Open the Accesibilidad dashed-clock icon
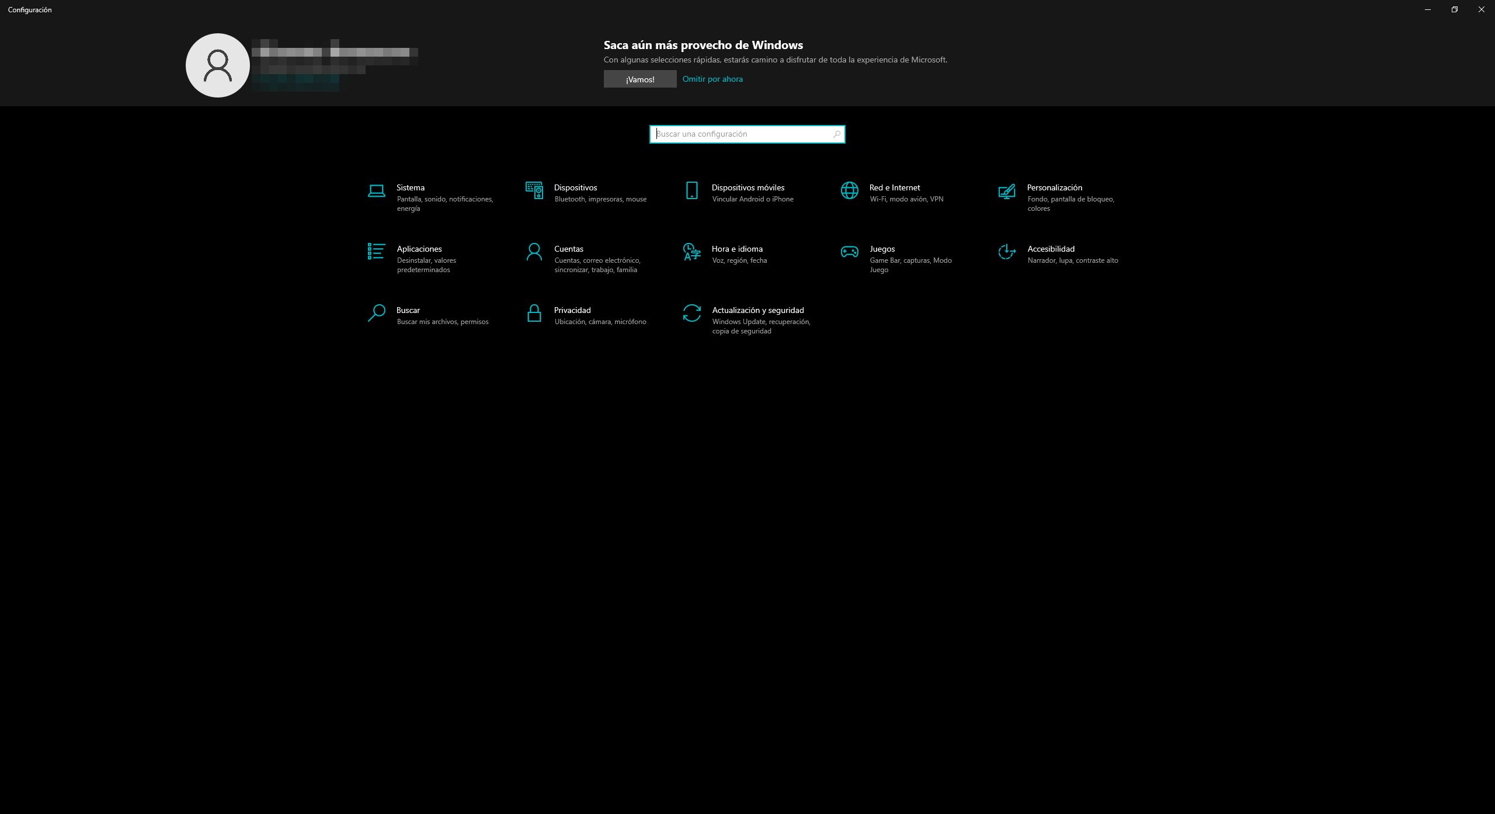The height and width of the screenshot is (814, 1495). point(1007,252)
